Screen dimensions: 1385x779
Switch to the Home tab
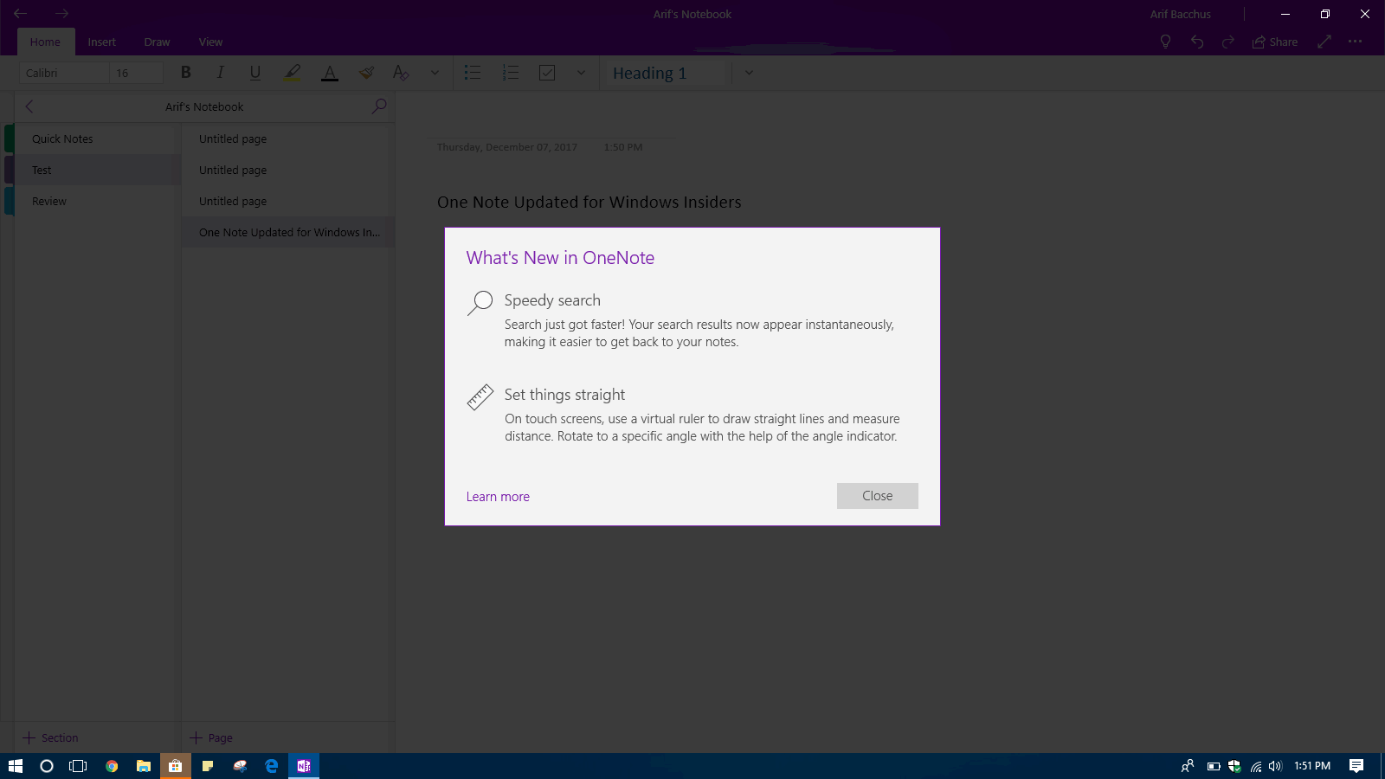pos(45,42)
